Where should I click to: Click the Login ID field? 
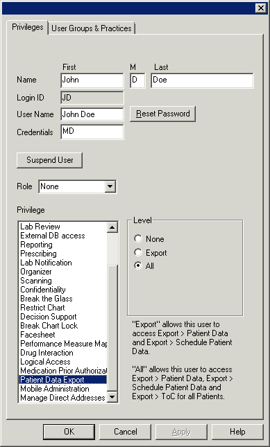click(x=92, y=98)
